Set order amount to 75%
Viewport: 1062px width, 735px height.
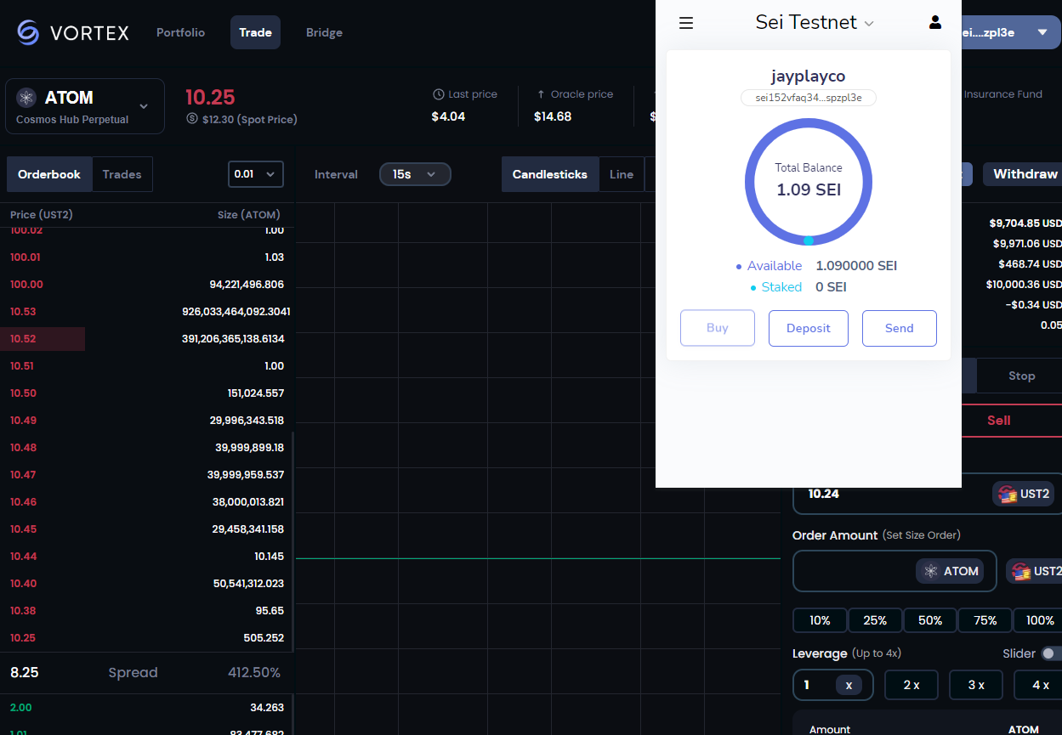click(985, 620)
